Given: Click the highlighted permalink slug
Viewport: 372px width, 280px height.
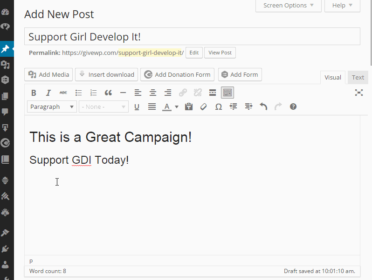Looking at the screenshot, I should [150, 53].
